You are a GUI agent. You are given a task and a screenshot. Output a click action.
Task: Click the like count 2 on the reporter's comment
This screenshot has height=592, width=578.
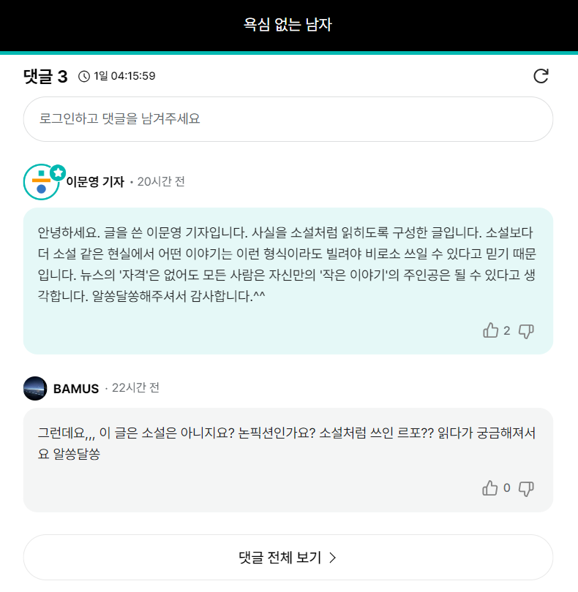tap(507, 331)
